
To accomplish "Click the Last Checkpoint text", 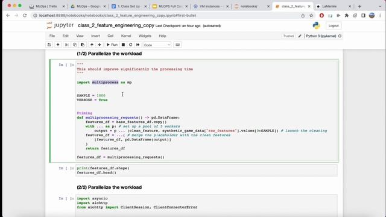I will pos(178,26).
